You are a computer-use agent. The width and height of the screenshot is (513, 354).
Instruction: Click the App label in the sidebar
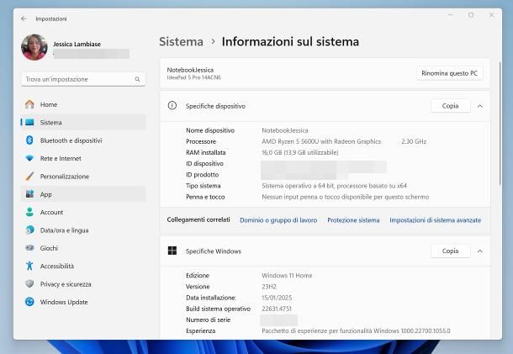[x=46, y=195]
